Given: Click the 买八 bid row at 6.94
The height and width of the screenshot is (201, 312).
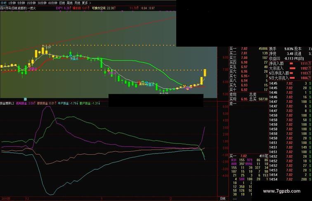Looking at the screenshot, I should [248, 80].
